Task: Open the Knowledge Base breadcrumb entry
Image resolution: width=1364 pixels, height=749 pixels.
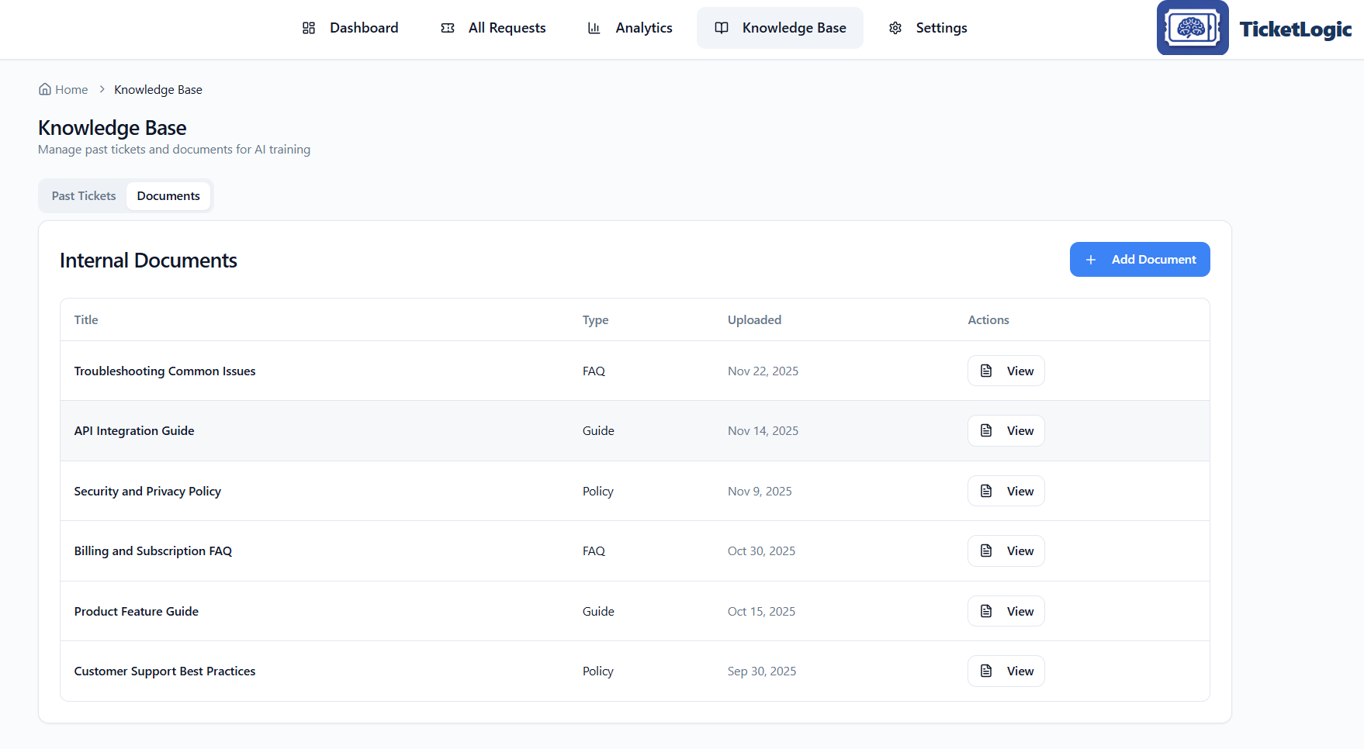Action: click(158, 89)
